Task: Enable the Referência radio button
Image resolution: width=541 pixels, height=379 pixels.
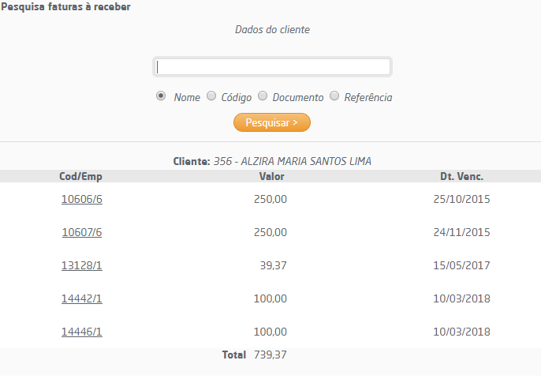Action: click(x=334, y=96)
